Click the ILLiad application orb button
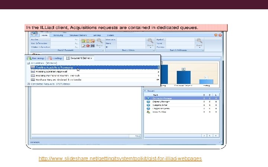The width and height of the screenshot is (268, 167). point(34,33)
